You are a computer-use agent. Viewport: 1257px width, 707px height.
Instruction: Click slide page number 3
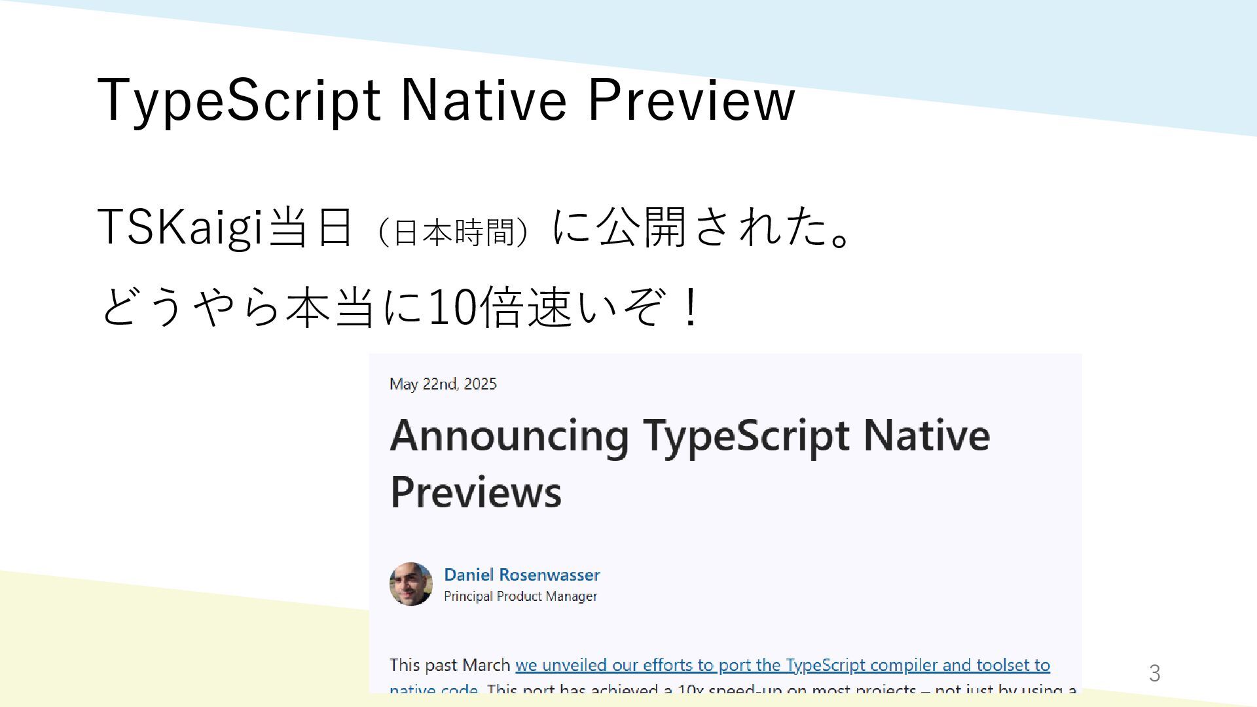pos(1154,674)
